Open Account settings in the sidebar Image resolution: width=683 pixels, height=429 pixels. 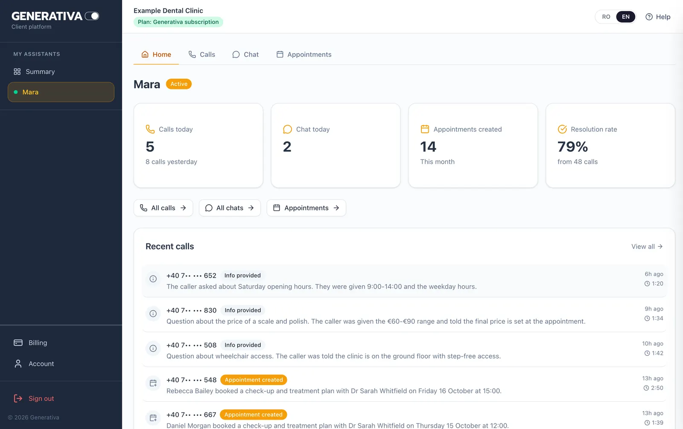coord(61,364)
